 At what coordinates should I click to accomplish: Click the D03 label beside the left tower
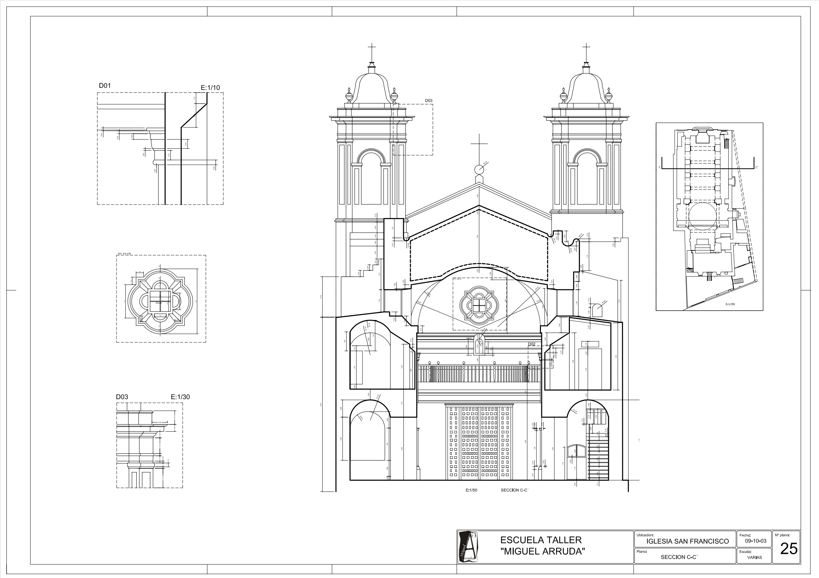[428, 101]
